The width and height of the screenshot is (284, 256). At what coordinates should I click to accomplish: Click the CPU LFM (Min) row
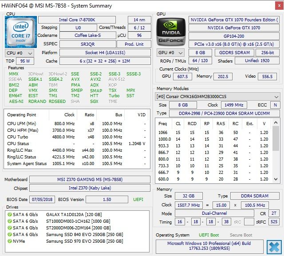(x=77, y=124)
